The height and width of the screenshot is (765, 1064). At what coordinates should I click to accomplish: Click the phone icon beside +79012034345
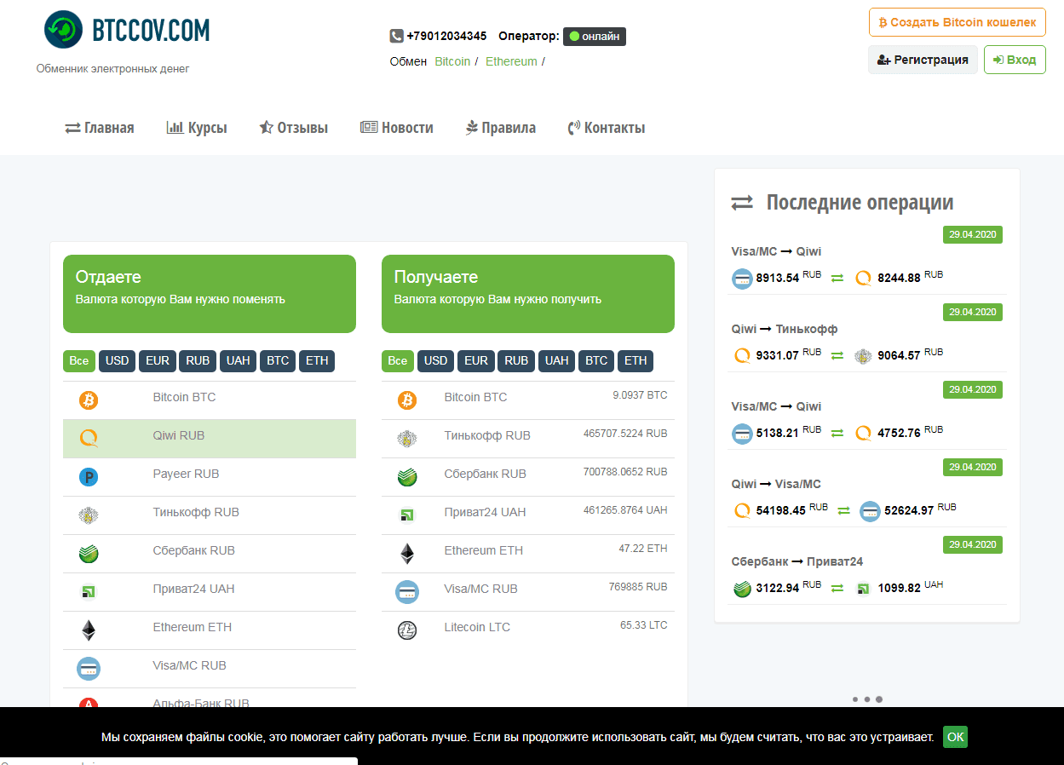pyautogui.click(x=396, y=36)
